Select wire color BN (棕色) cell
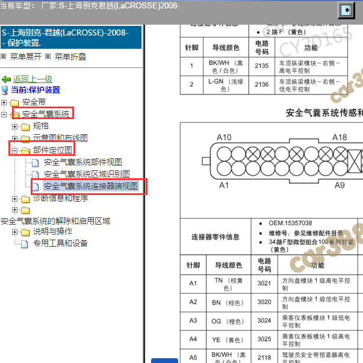Image resolution: width=363 pixels, height=363 pixels. [x=228, y=303]
